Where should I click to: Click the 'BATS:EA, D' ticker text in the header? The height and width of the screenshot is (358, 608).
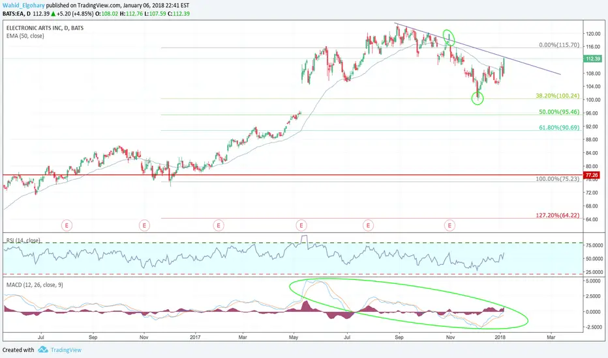coord(17,14)
